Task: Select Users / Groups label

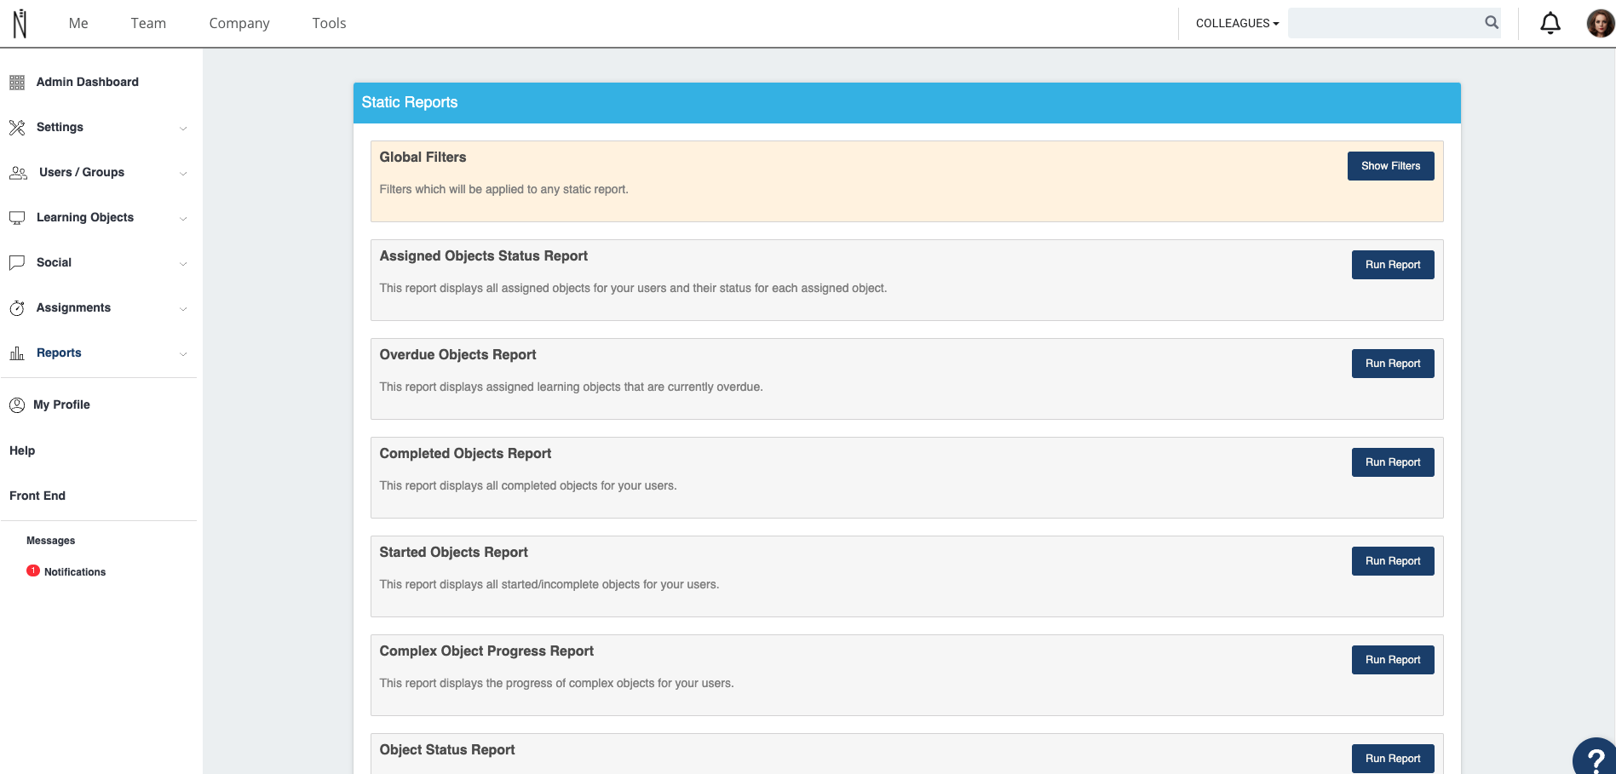Action: tap(82, 172)
